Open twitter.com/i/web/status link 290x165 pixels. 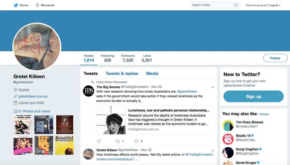[x=117, y=159]
